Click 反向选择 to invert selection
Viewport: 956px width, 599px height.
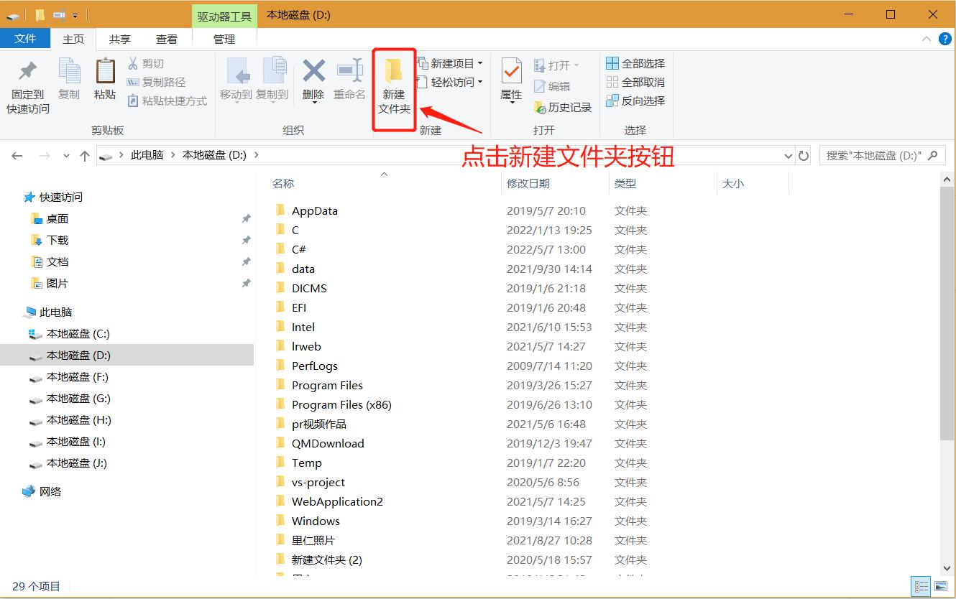point(635,101)
